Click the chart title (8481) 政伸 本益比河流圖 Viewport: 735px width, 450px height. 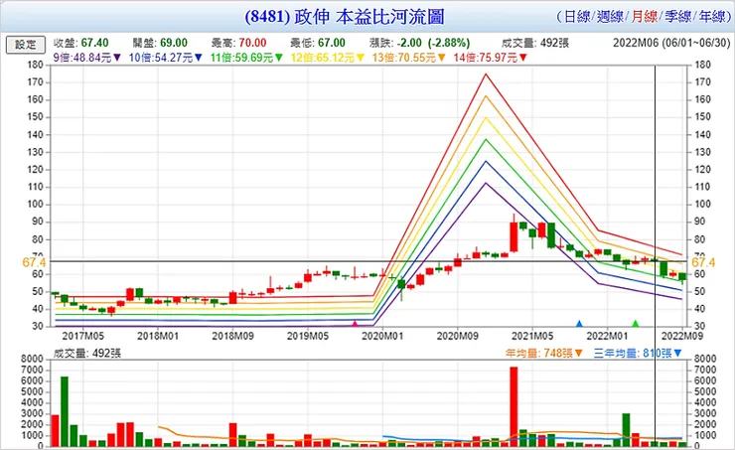pos(344,17)
